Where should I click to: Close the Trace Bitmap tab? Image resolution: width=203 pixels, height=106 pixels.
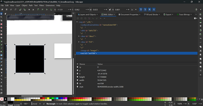tap(191, 14)
